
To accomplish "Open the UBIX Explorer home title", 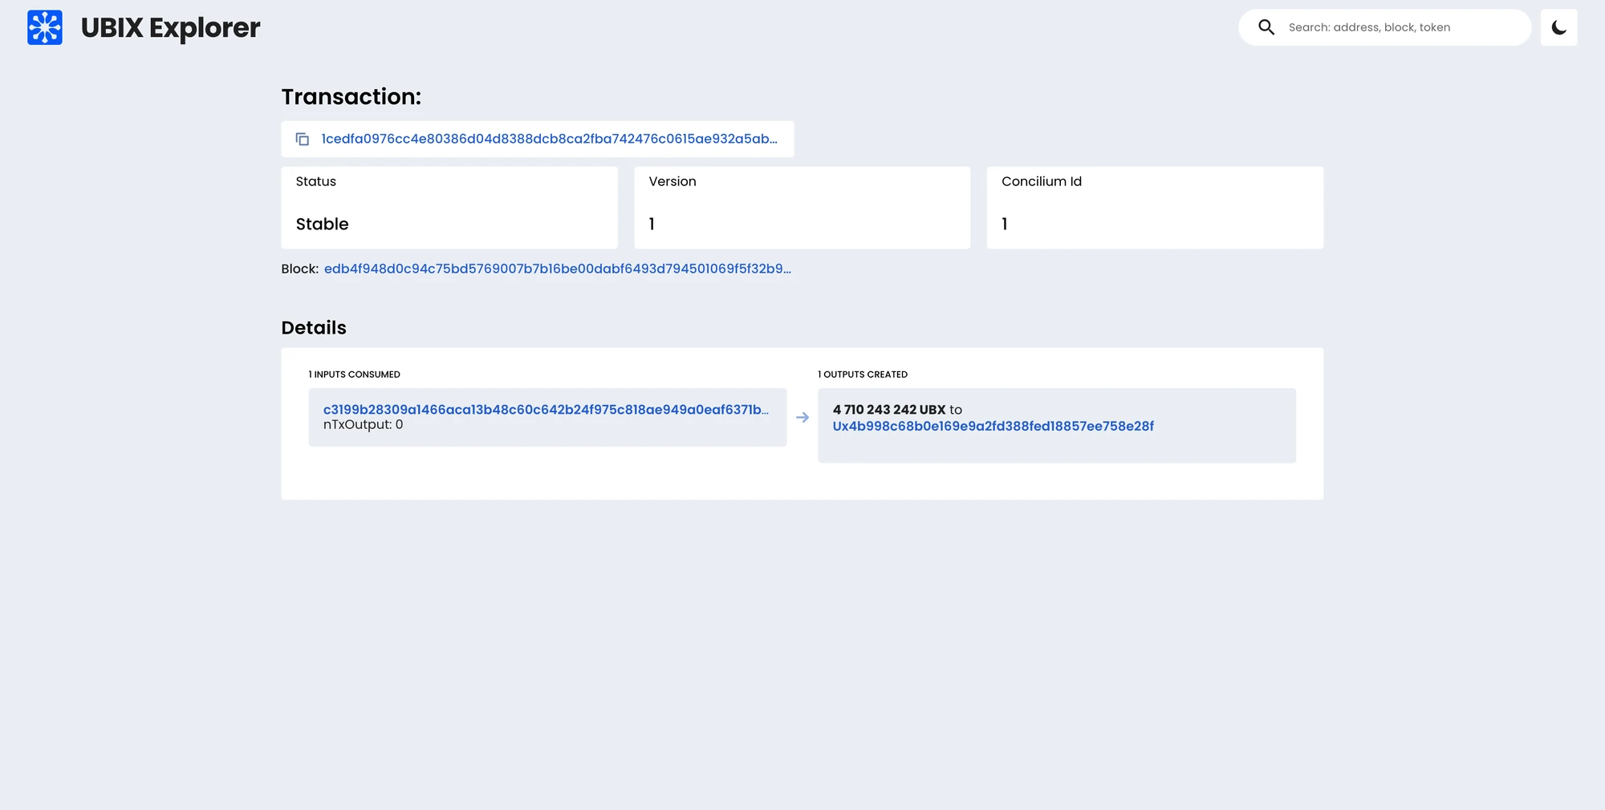I will [x=170, y=28].
